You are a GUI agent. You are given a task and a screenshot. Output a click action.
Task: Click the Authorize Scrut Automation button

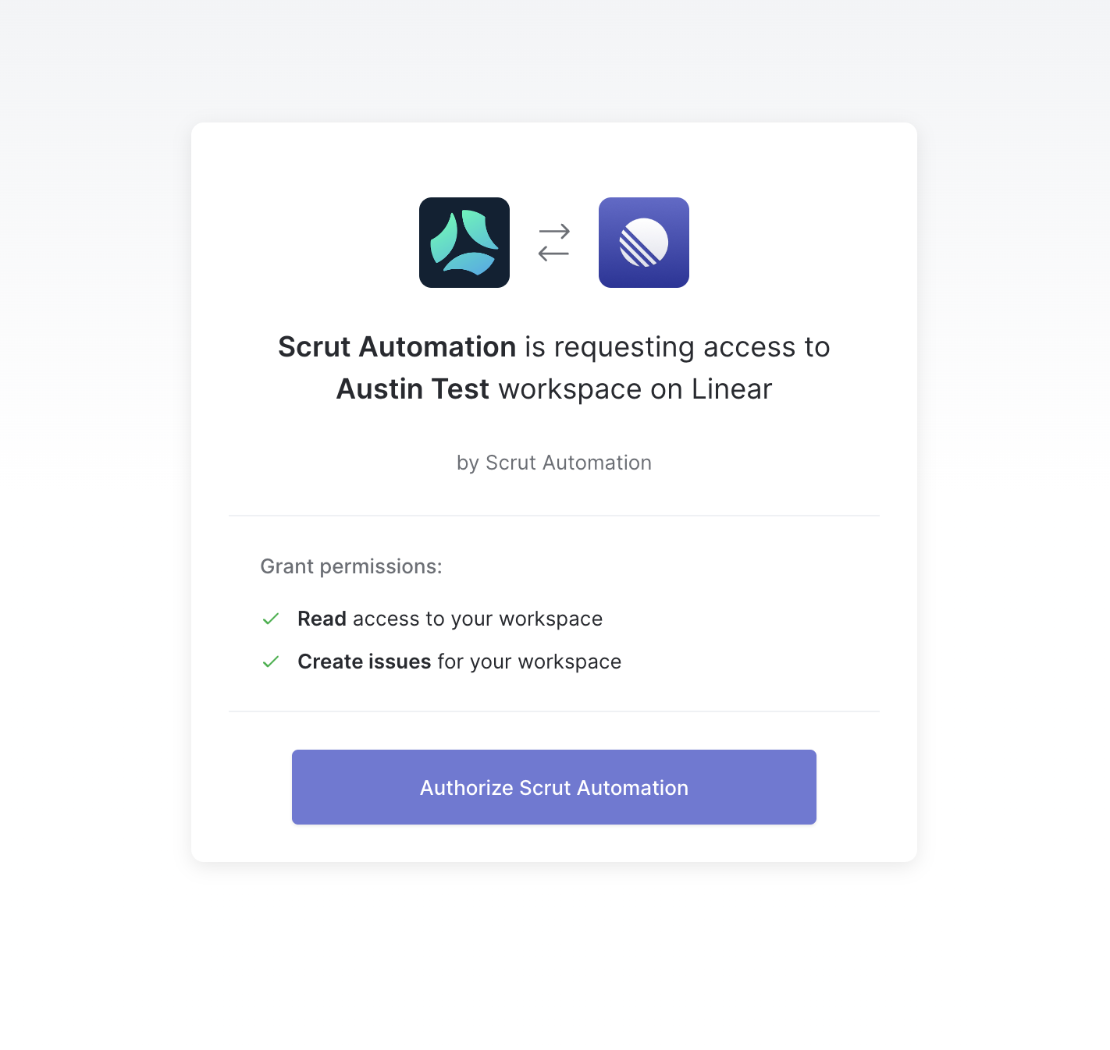coord(554,787)
